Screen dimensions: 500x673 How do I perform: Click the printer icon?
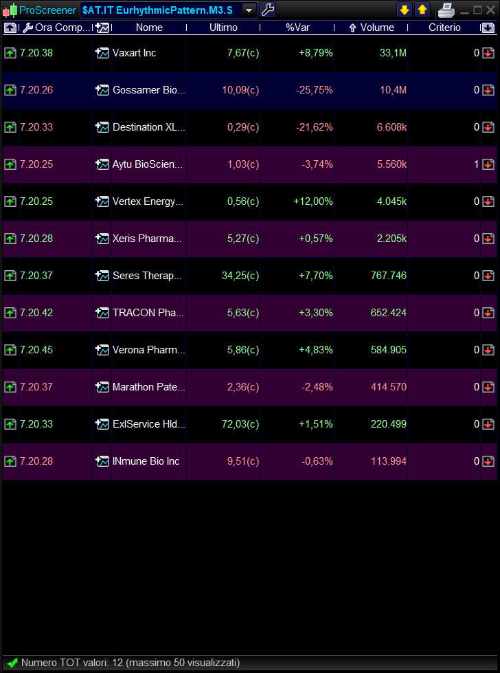446,10
